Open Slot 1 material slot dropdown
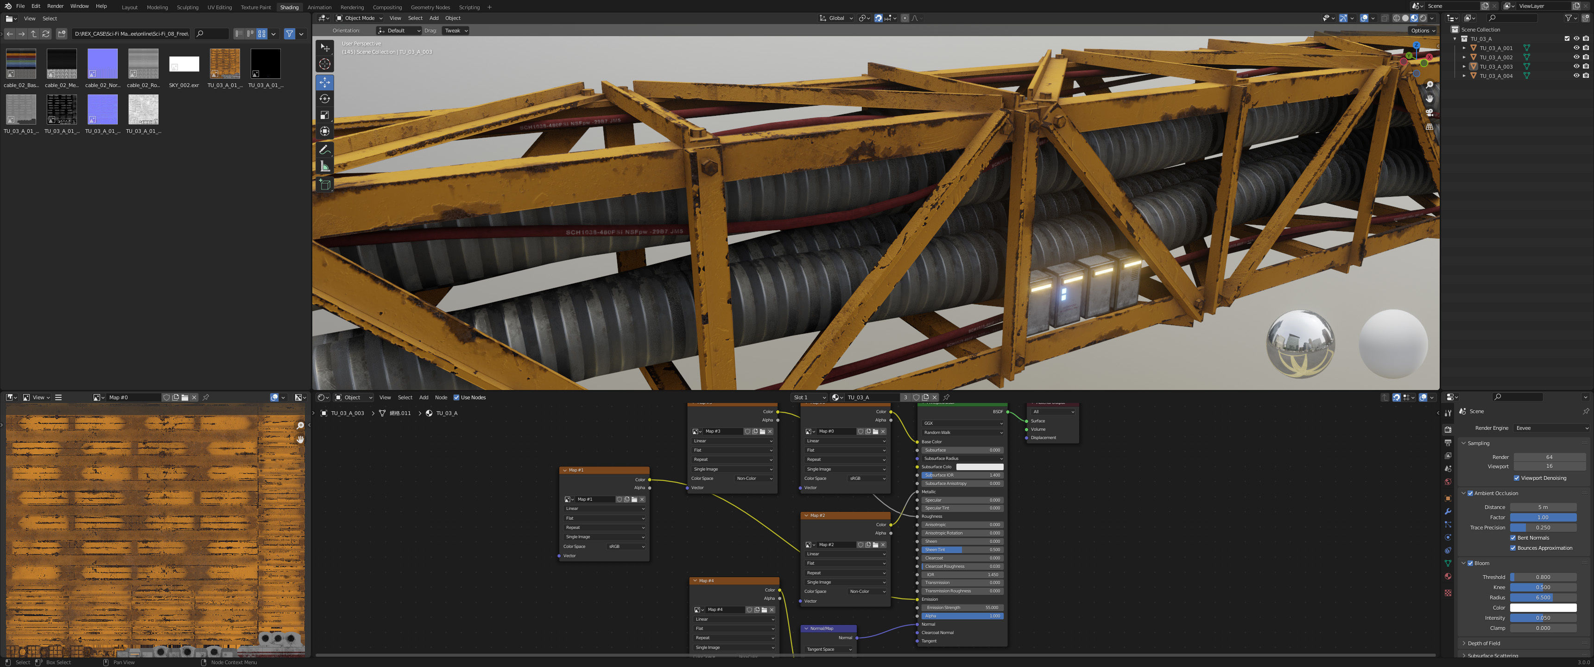The width and height of the screenshot is (1594, 667). coord(810,398)
